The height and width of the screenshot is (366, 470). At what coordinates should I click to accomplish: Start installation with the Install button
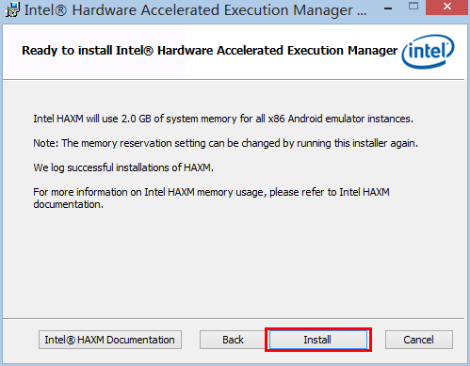(x=317, y=340)
